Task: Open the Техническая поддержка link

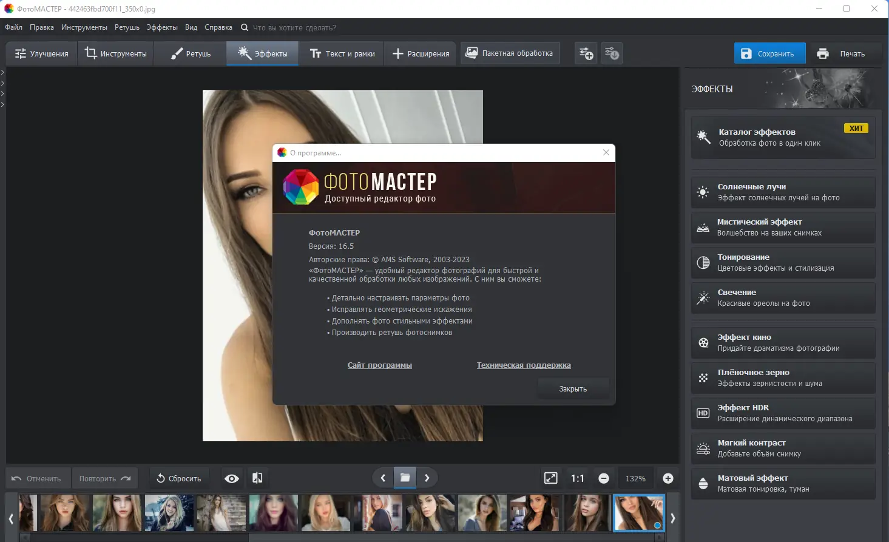Action: click(524, 365)
